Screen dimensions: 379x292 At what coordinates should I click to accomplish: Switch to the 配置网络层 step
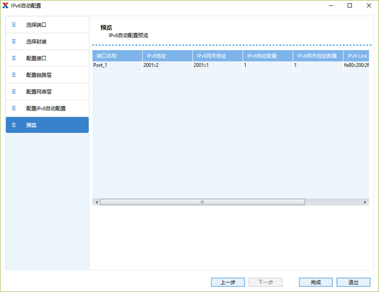(47, 92)
